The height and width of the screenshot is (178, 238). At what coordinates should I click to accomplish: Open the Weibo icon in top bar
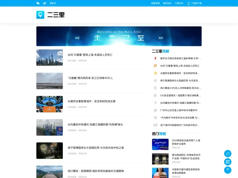pos(45,3)
